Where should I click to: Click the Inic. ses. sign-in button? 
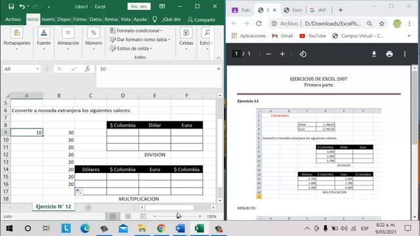point(138,7)
